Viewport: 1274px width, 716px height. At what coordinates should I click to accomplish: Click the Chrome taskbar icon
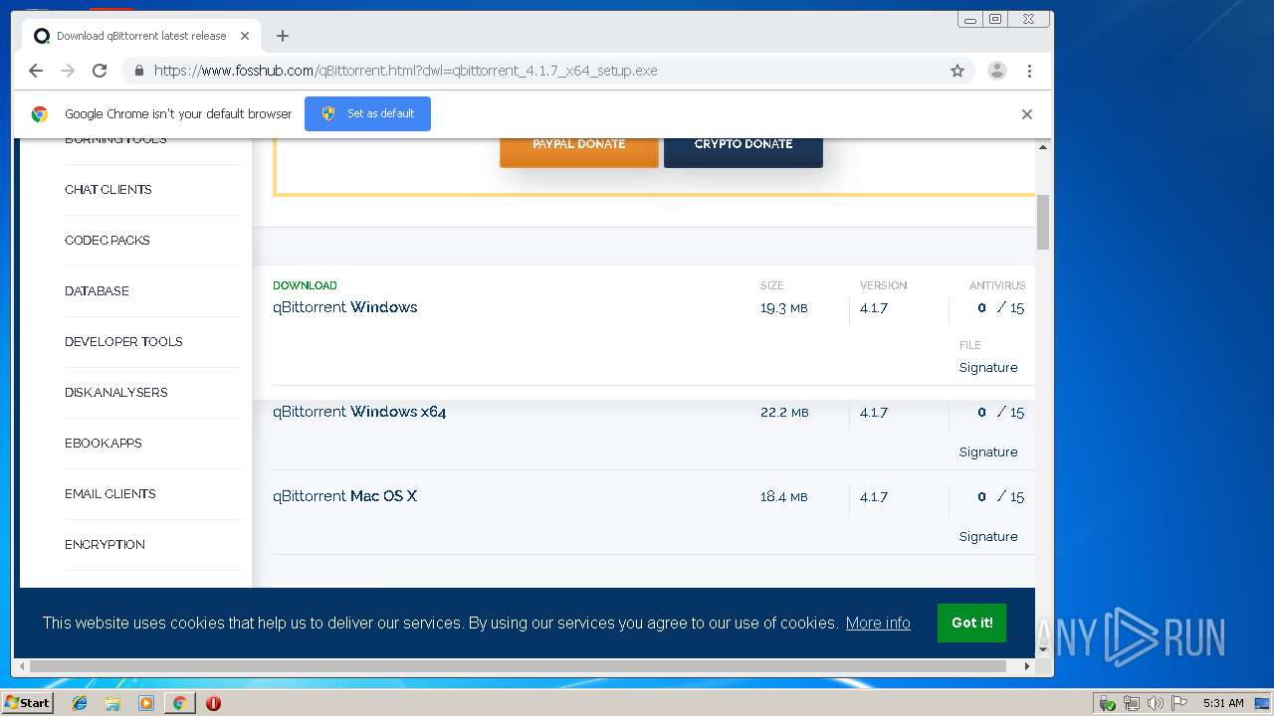(x=179, y=703)
